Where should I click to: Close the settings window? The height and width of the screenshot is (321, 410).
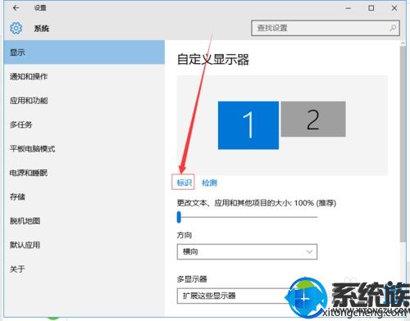pyautogui.click(x=394, y=8)
